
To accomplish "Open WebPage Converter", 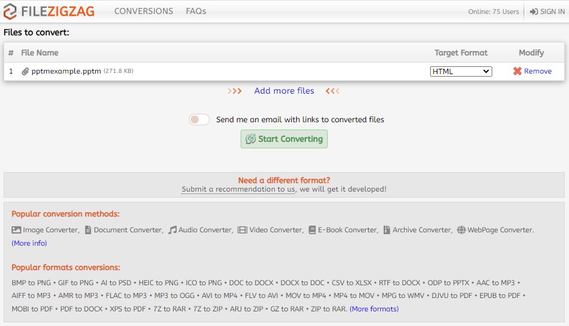I will (x=500, y=230).
